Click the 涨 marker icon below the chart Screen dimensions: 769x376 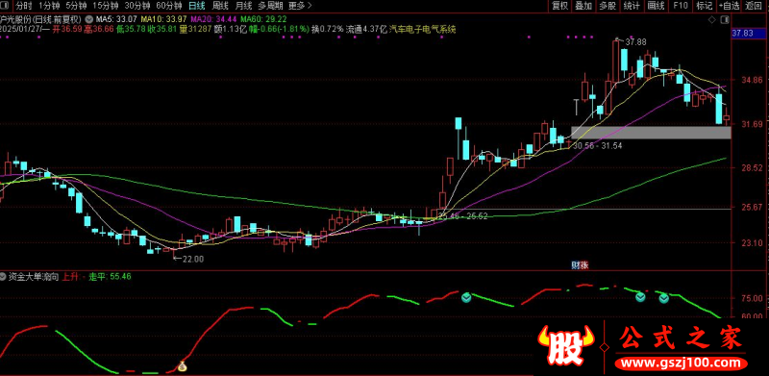click(583, 265)
